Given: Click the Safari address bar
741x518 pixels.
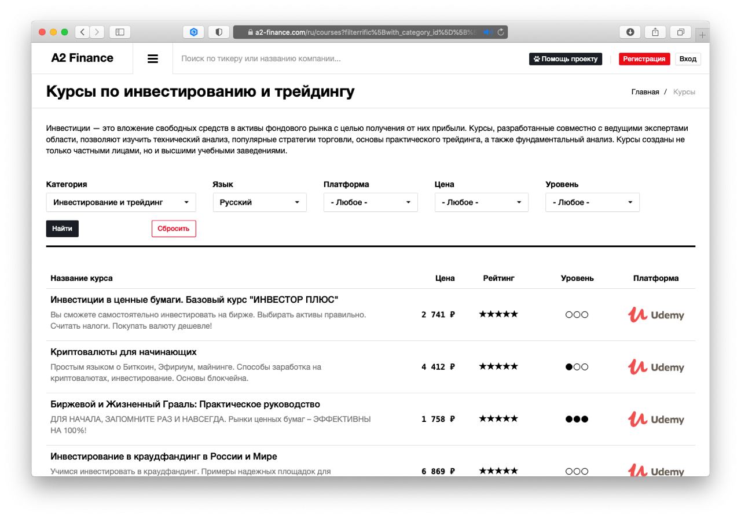Looking at the screenshot, I should [370, 32].
